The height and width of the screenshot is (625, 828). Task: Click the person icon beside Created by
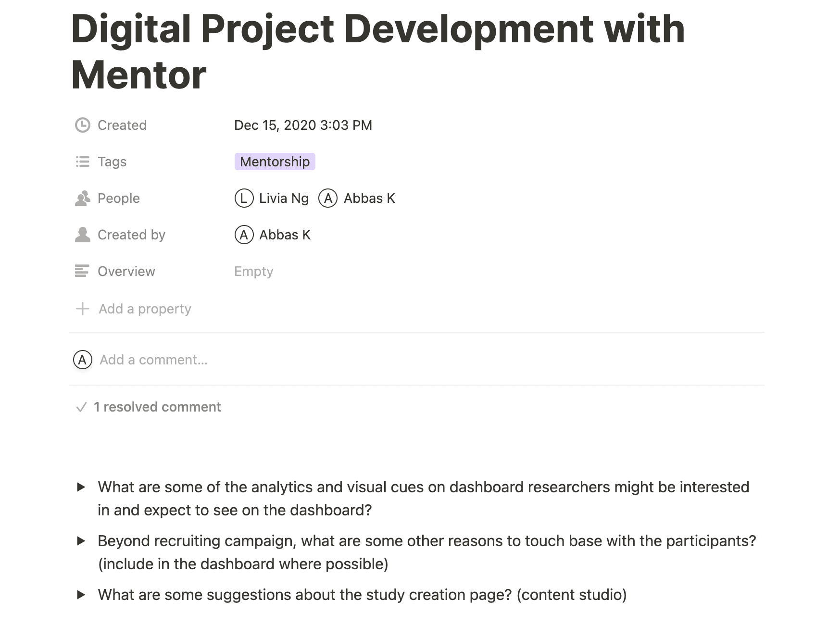[x=83, y=235]
